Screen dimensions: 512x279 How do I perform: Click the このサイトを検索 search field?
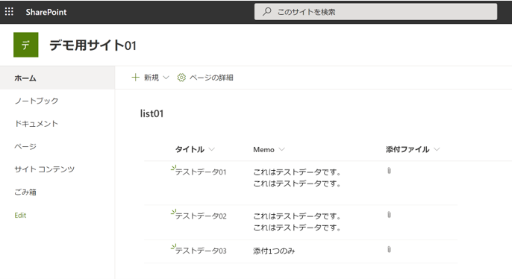376,12
